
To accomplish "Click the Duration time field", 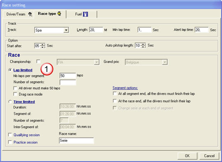I will 68,106.
